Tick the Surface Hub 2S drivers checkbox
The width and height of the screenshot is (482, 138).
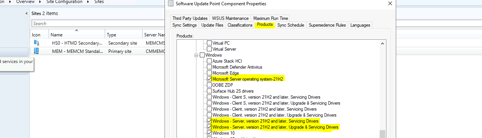[x=210, y=91]
